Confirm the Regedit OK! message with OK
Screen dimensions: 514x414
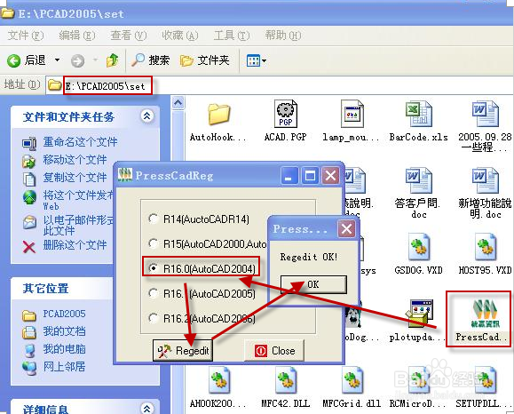pyautogui.click(x=313, y=284)
